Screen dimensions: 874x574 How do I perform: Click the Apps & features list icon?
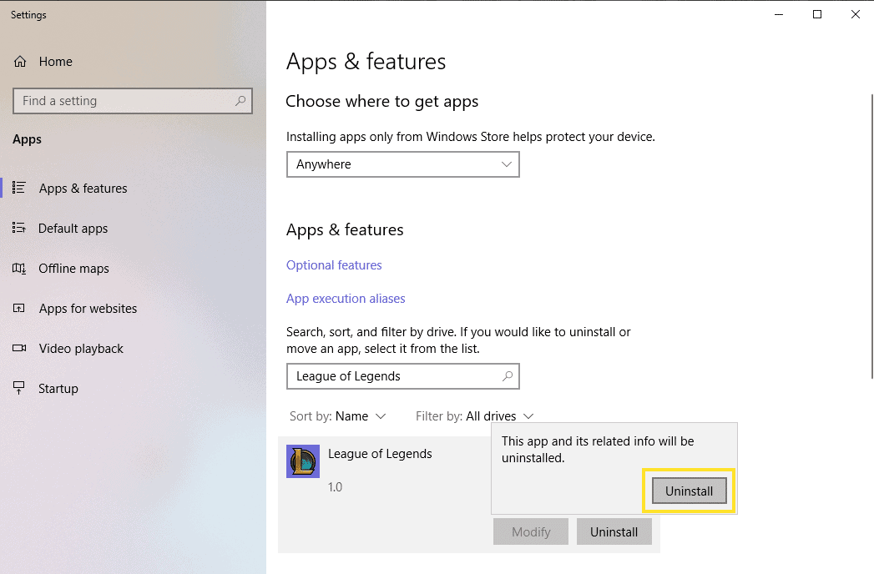point(19,188)
